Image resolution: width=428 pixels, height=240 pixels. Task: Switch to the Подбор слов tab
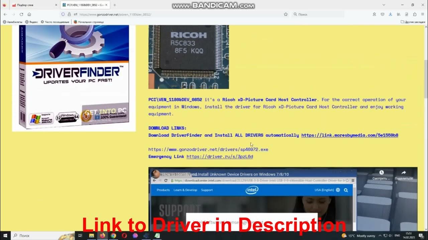[x=34, y=5]
